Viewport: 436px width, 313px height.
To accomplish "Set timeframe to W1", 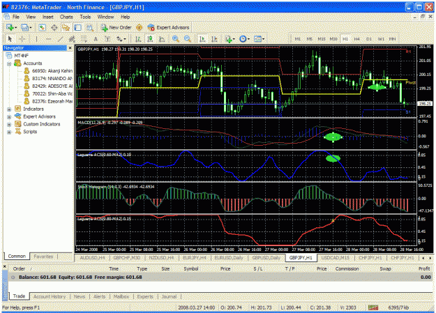I will pyautogui.click(x=381, y=39).
